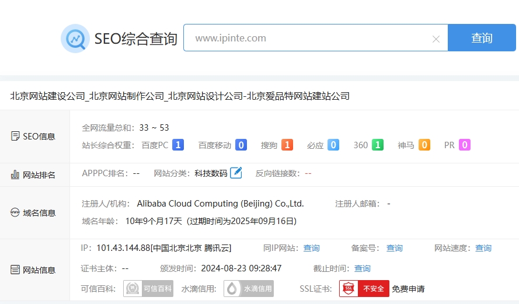Click the 水滴信用 badge
Viewport: 519px width, 304px height.
point(249,288)
